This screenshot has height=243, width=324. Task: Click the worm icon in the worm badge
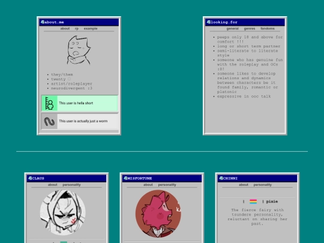pos(49,121)
